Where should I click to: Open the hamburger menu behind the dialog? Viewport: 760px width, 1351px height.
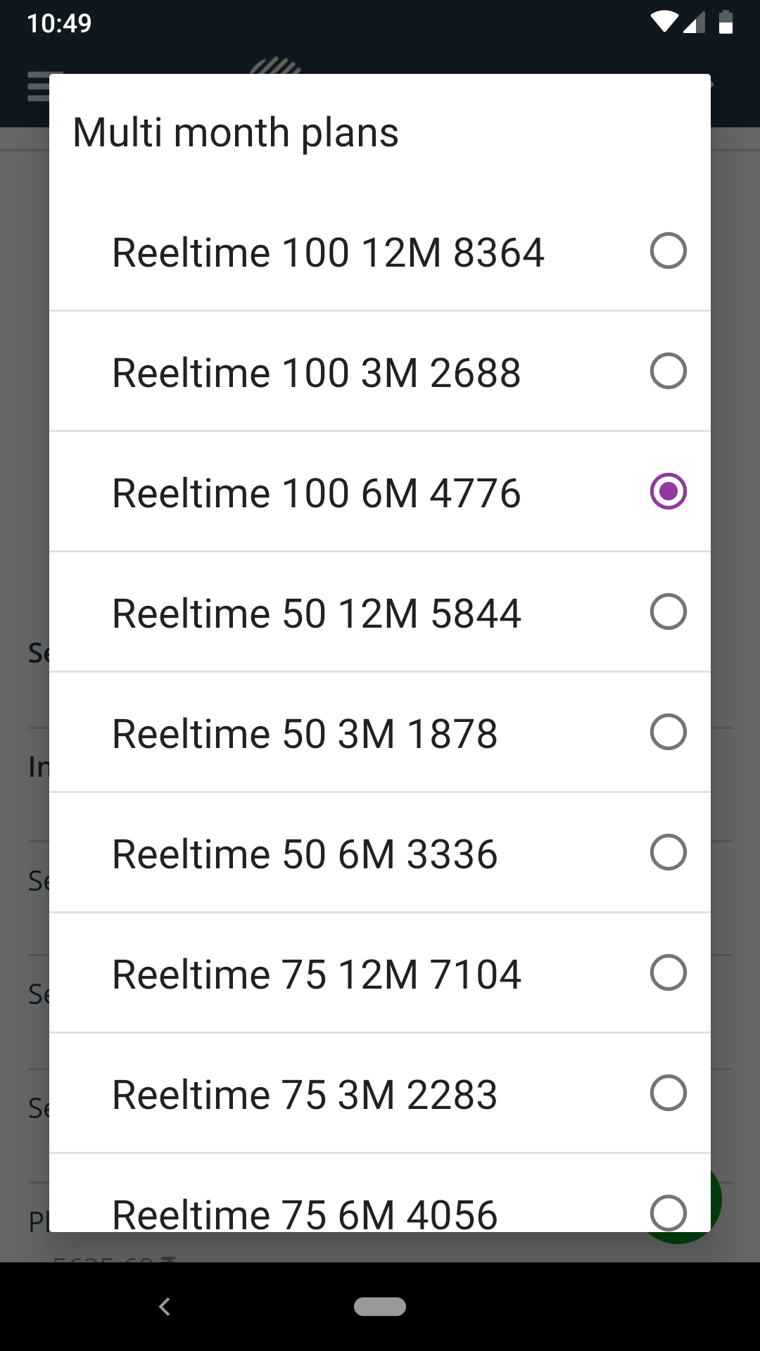37,87
